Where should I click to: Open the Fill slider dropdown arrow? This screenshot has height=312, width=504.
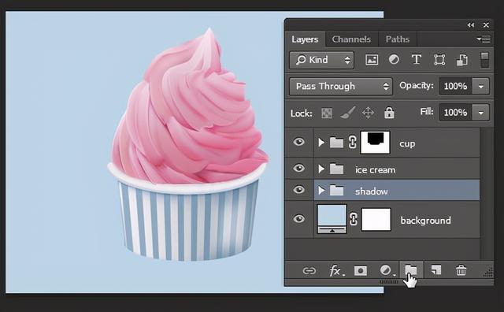pos(480,113)
